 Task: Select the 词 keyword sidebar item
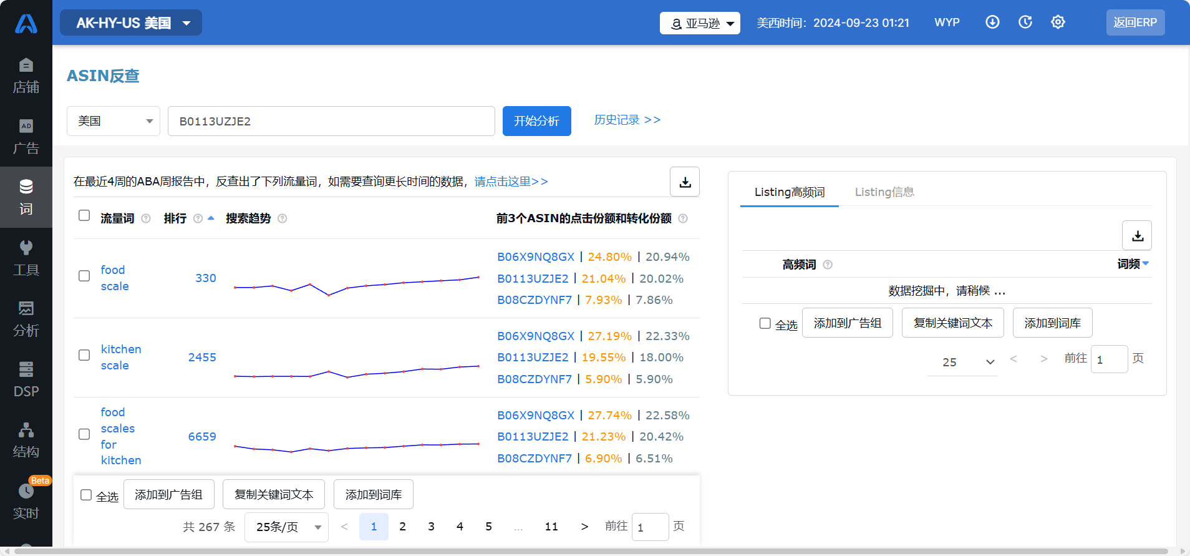click(x=26, y=197)
